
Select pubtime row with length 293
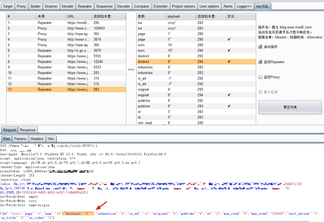coord(196,106)
